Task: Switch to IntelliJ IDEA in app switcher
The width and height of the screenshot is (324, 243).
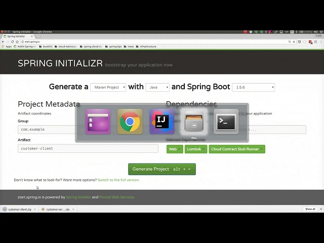Action: tap(162, 121)
